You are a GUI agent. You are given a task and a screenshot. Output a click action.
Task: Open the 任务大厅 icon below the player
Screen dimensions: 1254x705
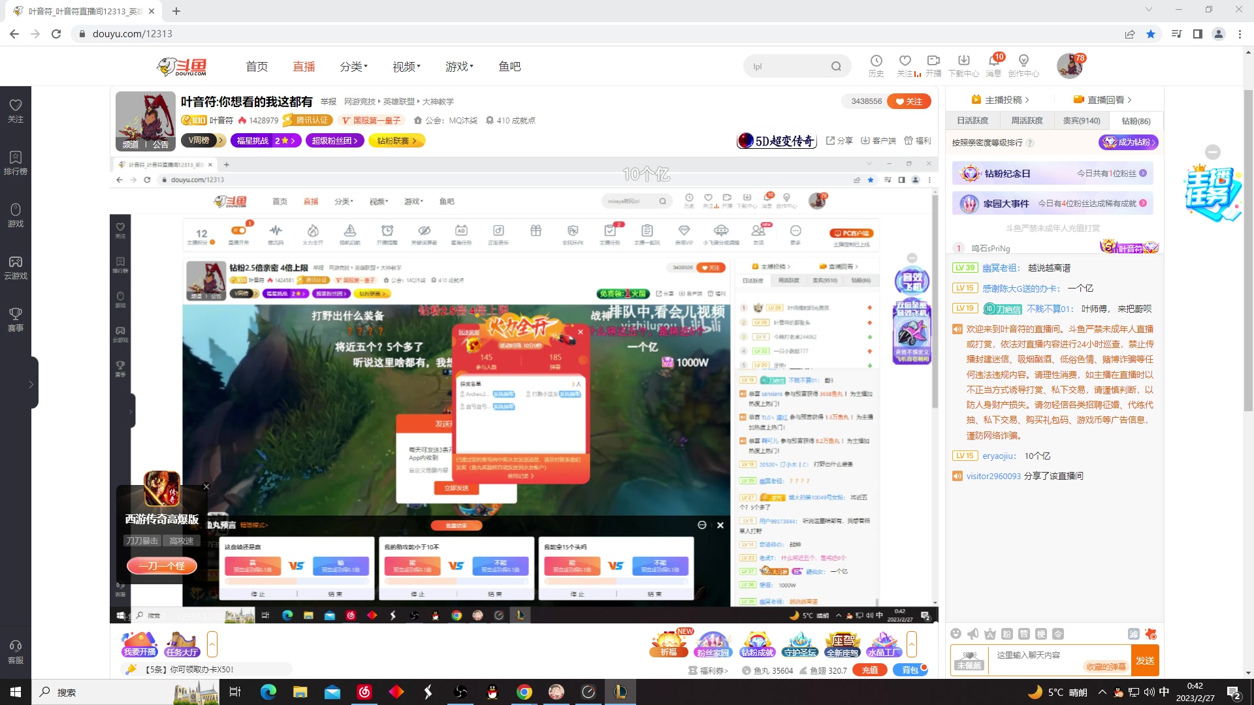182,644
